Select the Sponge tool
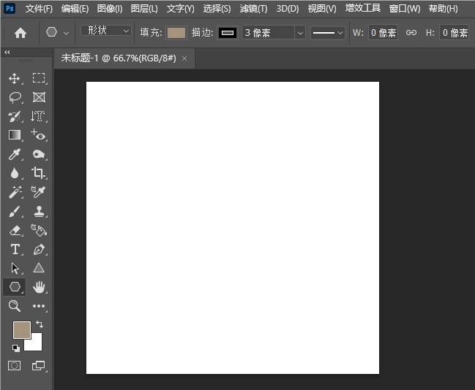This screenshot has width=475, height=390. [39, 154]
